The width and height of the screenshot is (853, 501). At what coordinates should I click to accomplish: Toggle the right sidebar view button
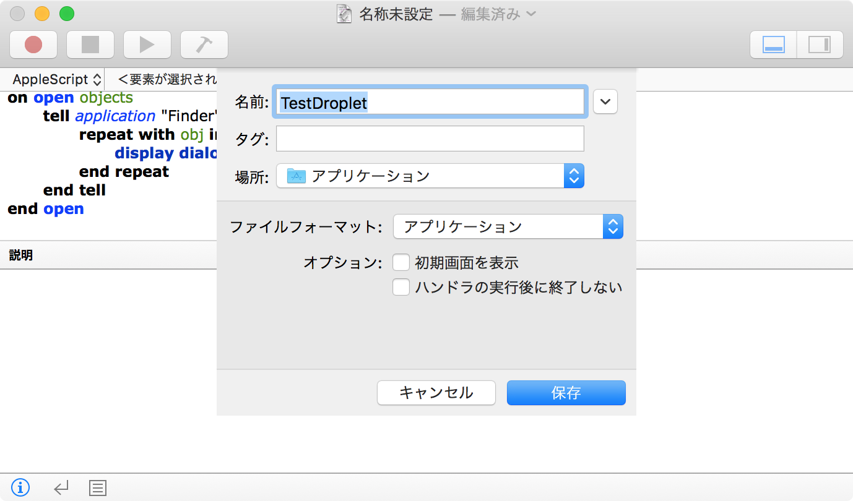coord(820,45)
